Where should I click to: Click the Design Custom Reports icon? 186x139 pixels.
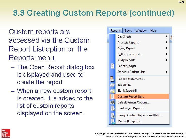[112, 115]
